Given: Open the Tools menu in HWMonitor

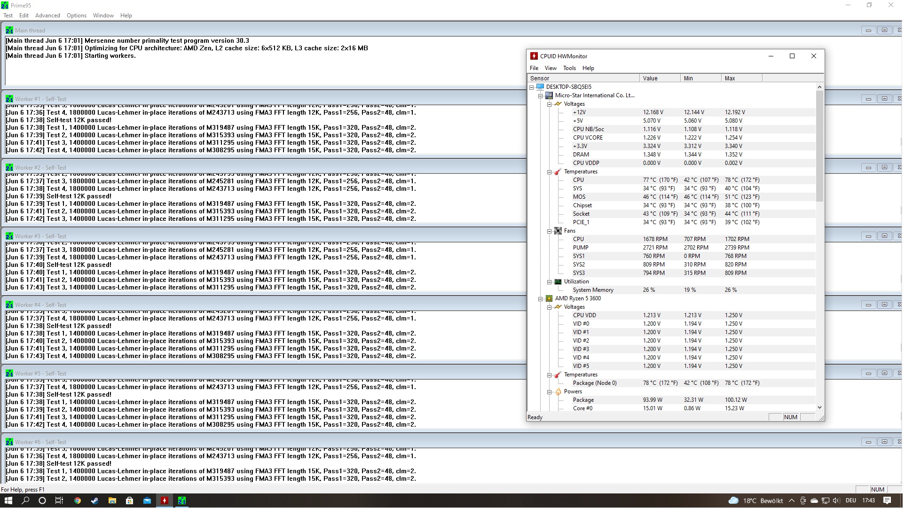Looking at the screenshot, I should 569,68.
